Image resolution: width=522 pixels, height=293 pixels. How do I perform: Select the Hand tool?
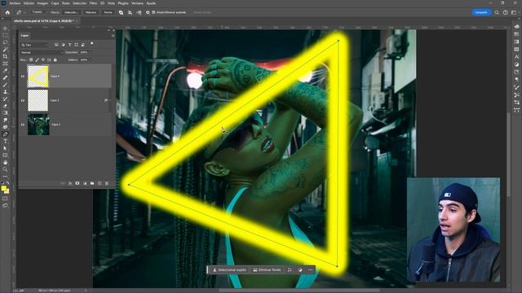(5, 163)
